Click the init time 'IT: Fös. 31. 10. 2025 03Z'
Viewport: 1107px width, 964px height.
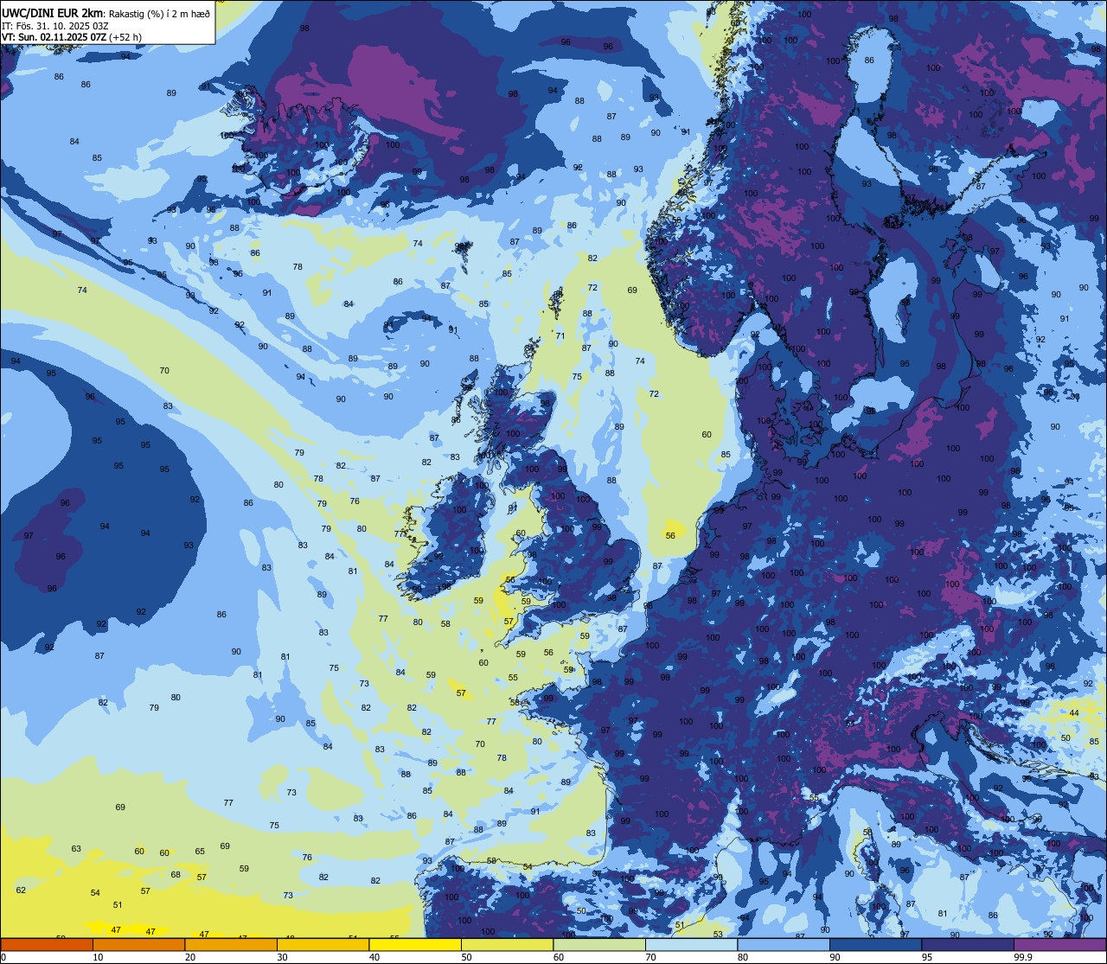[55, 25]
